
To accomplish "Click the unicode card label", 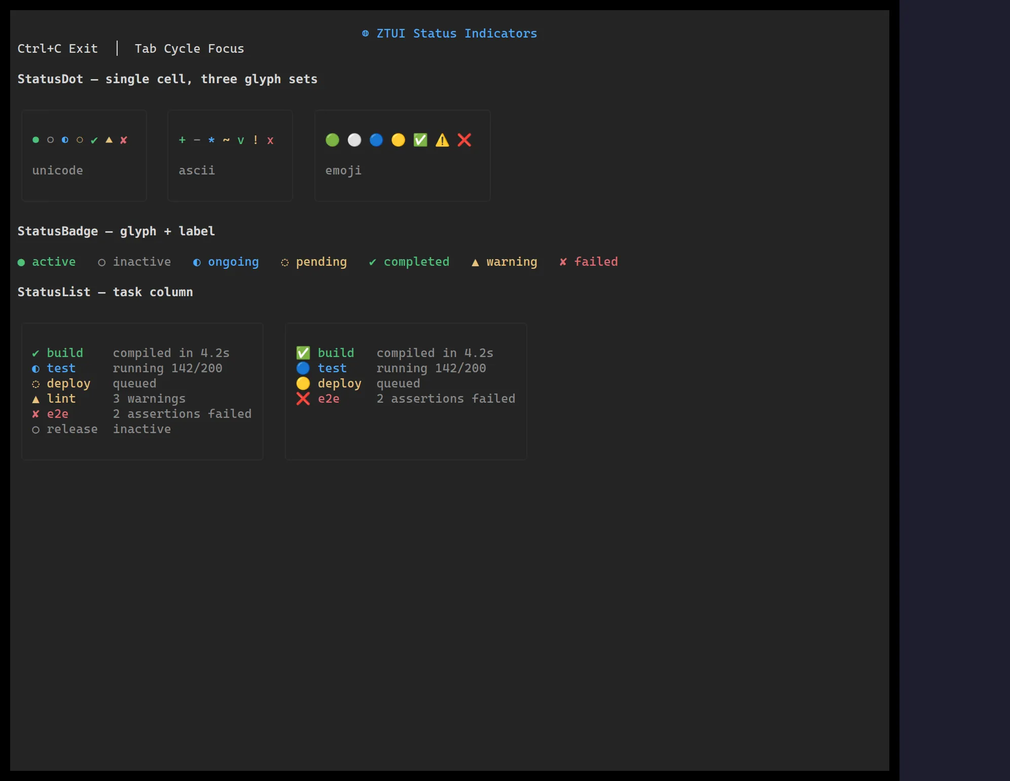I will point(58,170).
